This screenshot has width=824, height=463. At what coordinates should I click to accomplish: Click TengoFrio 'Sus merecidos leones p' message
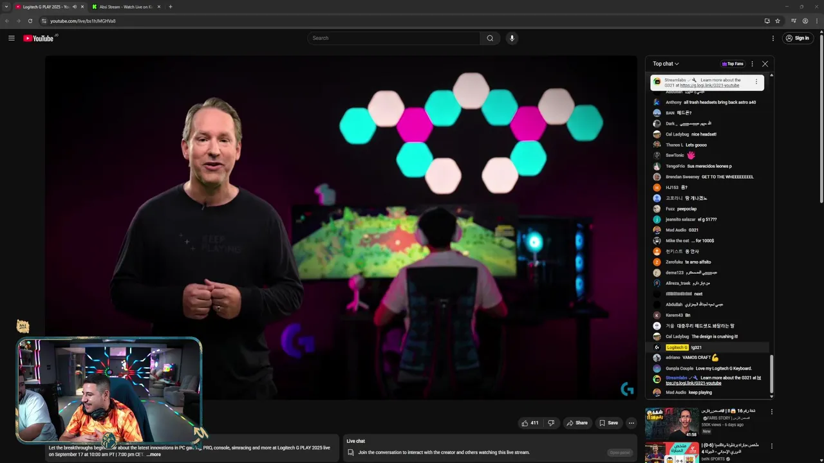pos(711,166)
